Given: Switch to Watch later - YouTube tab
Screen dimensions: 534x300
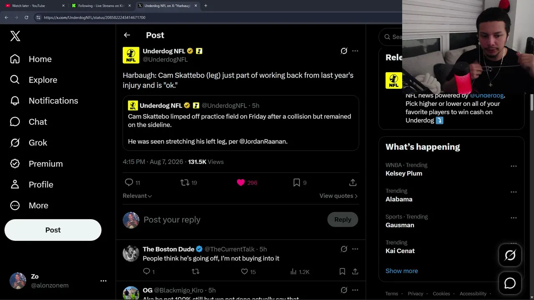Looking at the screenshot, I should click(x=35, y=6).
